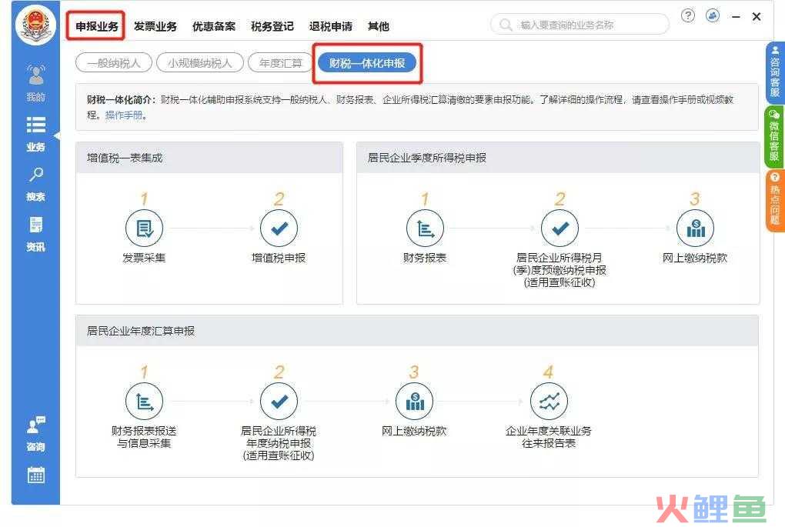
Task: Open the 增值税申报 icon
Action: pos(279,228)
